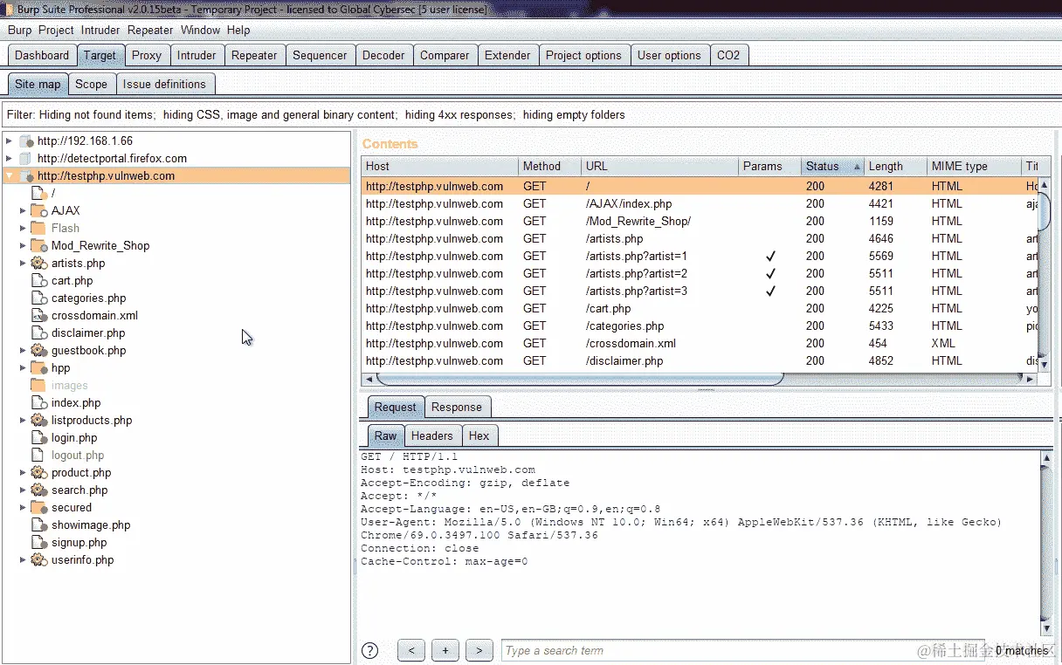Open the Issue definitions sub-tab
1062x665 pixels.
coord(164,84)
